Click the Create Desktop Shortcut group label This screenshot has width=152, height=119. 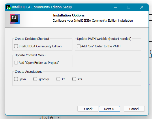coord(32,39)
